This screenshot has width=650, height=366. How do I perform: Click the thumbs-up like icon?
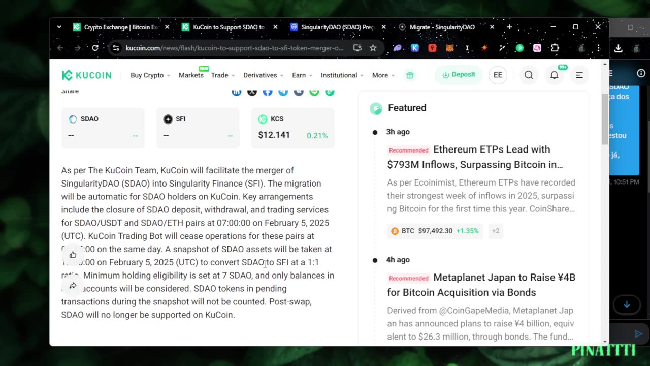pos(73,255)
